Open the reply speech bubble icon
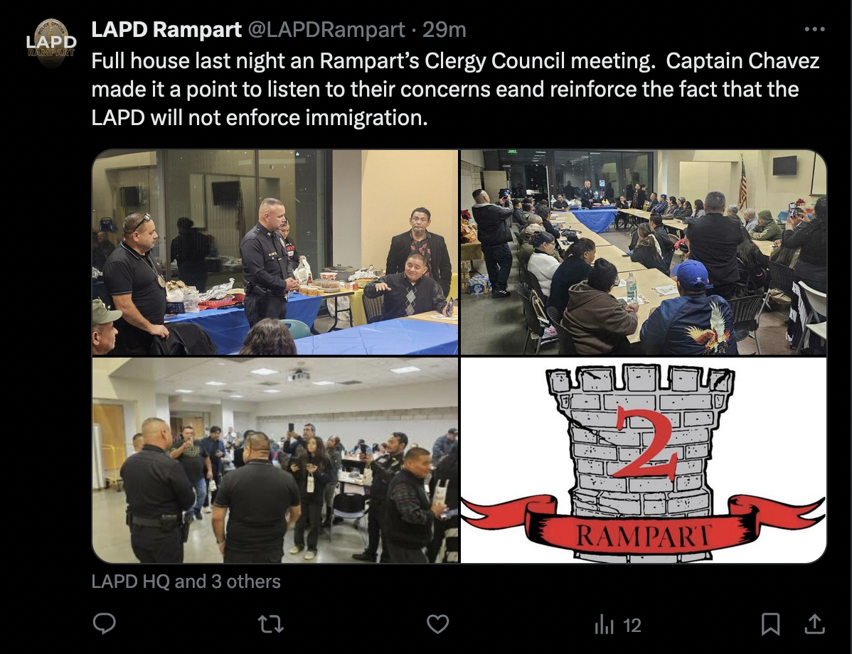The image size is (852, 654). 105,623
